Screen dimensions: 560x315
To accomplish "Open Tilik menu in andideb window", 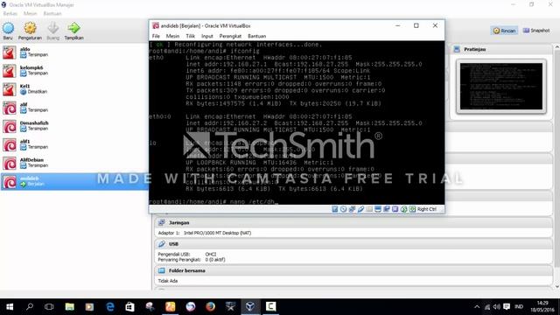I will pos(191,36).
